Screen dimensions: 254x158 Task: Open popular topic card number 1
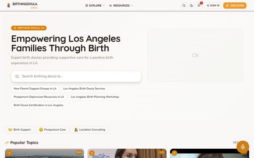coord(44,153)
